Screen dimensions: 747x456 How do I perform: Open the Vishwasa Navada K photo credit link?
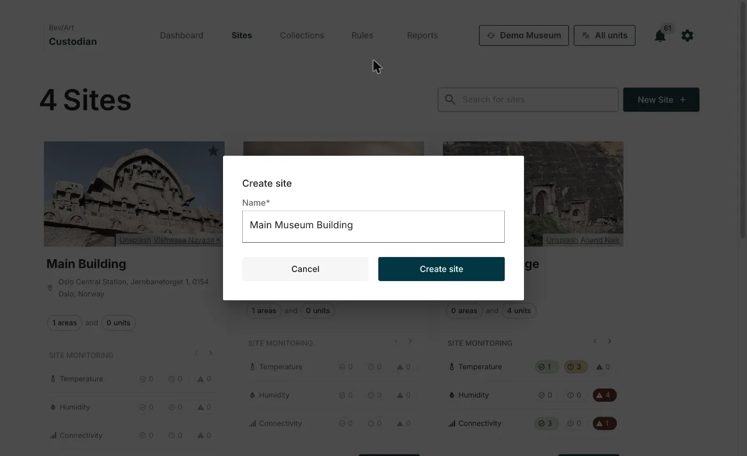click(x=187, y=240)
